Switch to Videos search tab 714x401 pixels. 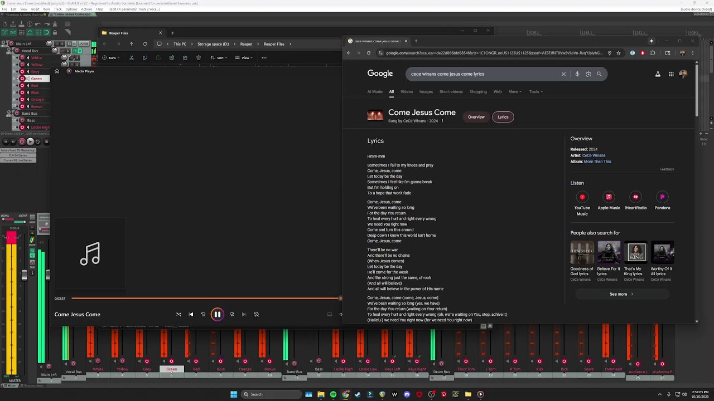407,91
